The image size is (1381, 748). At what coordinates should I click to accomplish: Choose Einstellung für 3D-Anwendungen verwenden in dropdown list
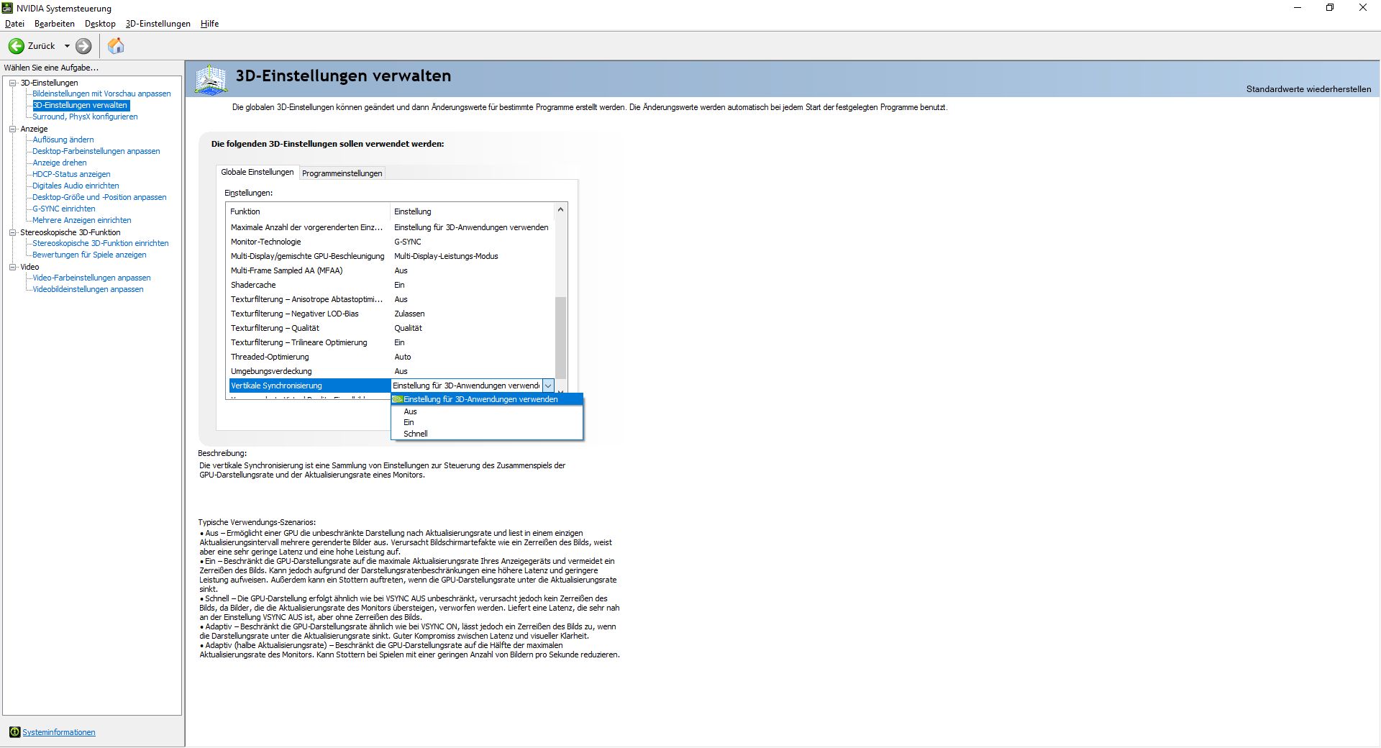[487, 399]
